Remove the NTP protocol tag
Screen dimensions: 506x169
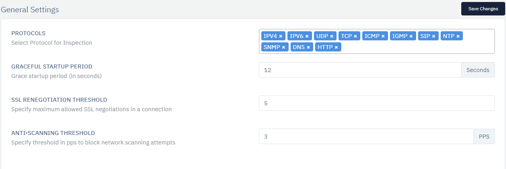pyautogui.click(x=458, y=36)
